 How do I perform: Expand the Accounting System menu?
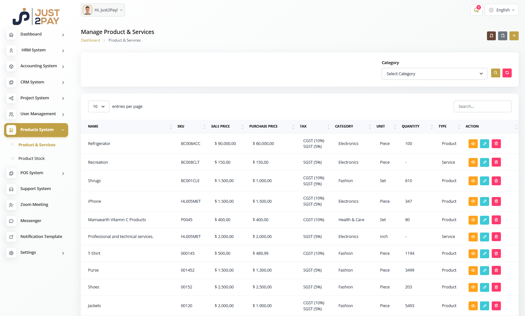(38, 66)
